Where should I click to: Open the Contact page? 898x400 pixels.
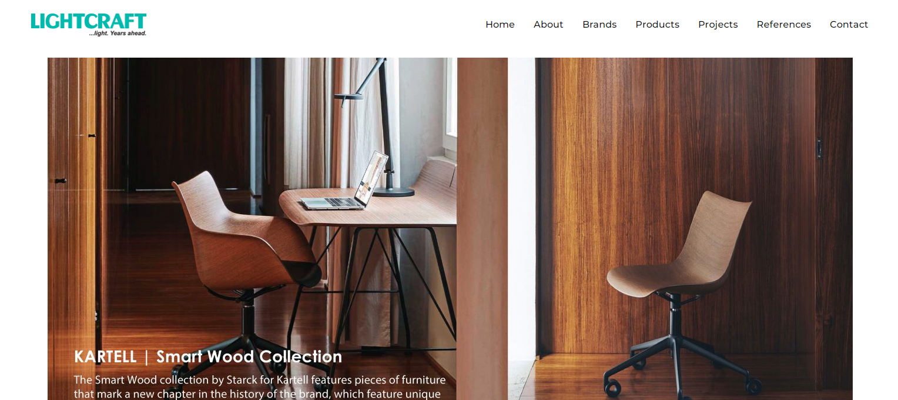(849, 25)
